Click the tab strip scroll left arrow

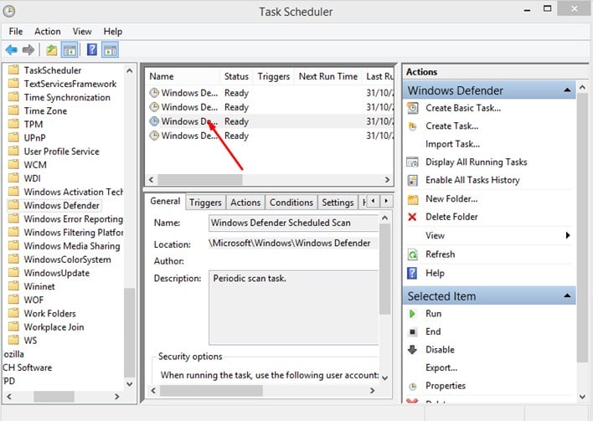[x=374, y=201]
